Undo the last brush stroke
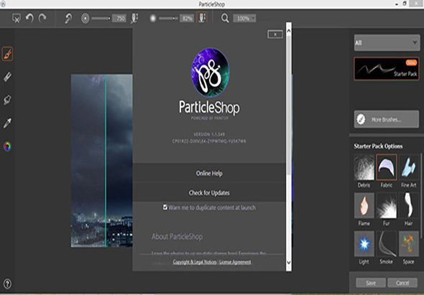424x295 pixels. coord(29,18)
